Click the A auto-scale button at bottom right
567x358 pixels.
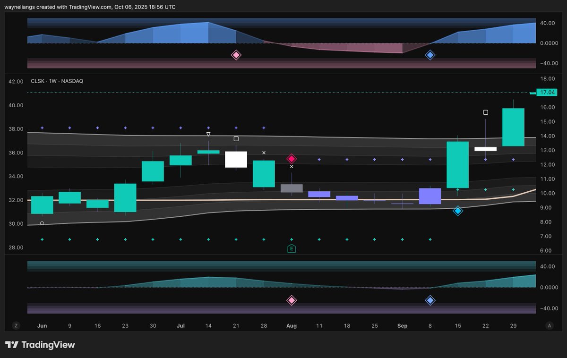coord(549,325)
